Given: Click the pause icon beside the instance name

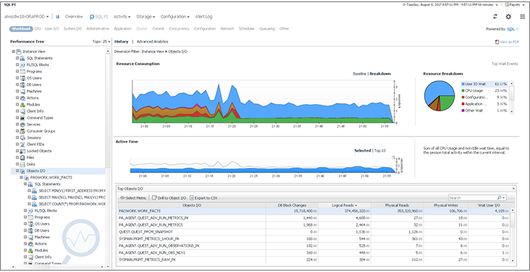Looking at the screenshot, I should coord(58,17).
